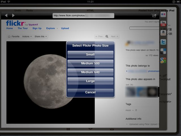Viewport: 181px width, 136px height.
Task: Open the YouTube sidebar icon
Action: click(x=163, y=24)
